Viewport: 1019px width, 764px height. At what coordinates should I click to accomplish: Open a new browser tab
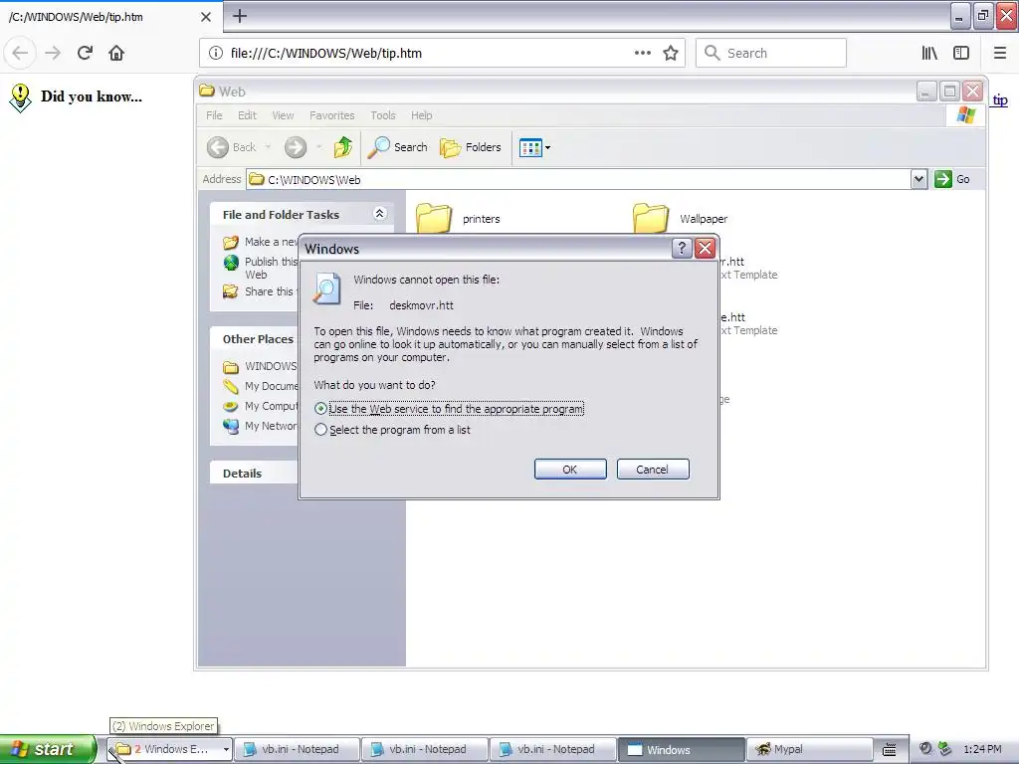pyautogui.click(x=240, y=16)
